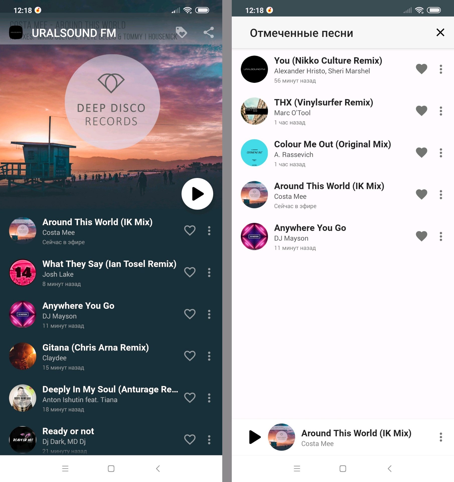Tap the URALSOUND FM station logo

click(16, 33)
